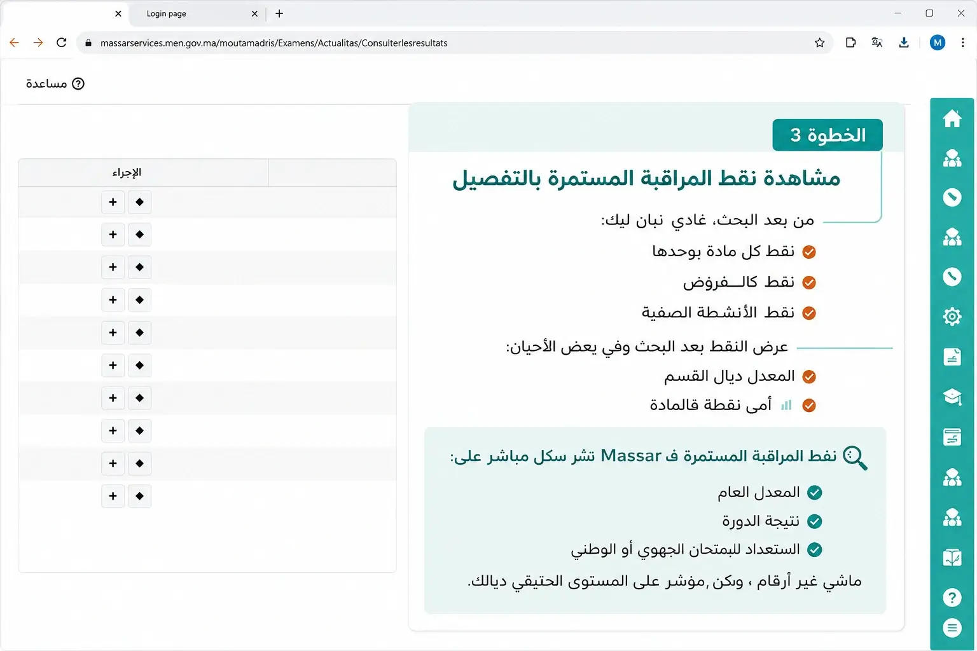Screen dimensions: 977x651
Task: Expand the second table row with its plus button
Action: tap(113, 235)
